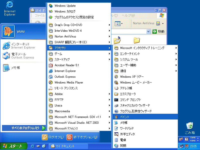Open the Norton AntiVirus toolbar dropdown arrow

[x=163, y=23]
